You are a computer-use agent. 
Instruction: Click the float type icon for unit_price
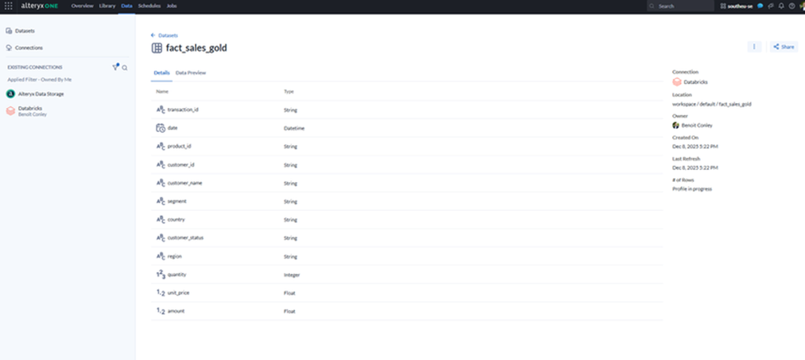[x=160, y=293]
